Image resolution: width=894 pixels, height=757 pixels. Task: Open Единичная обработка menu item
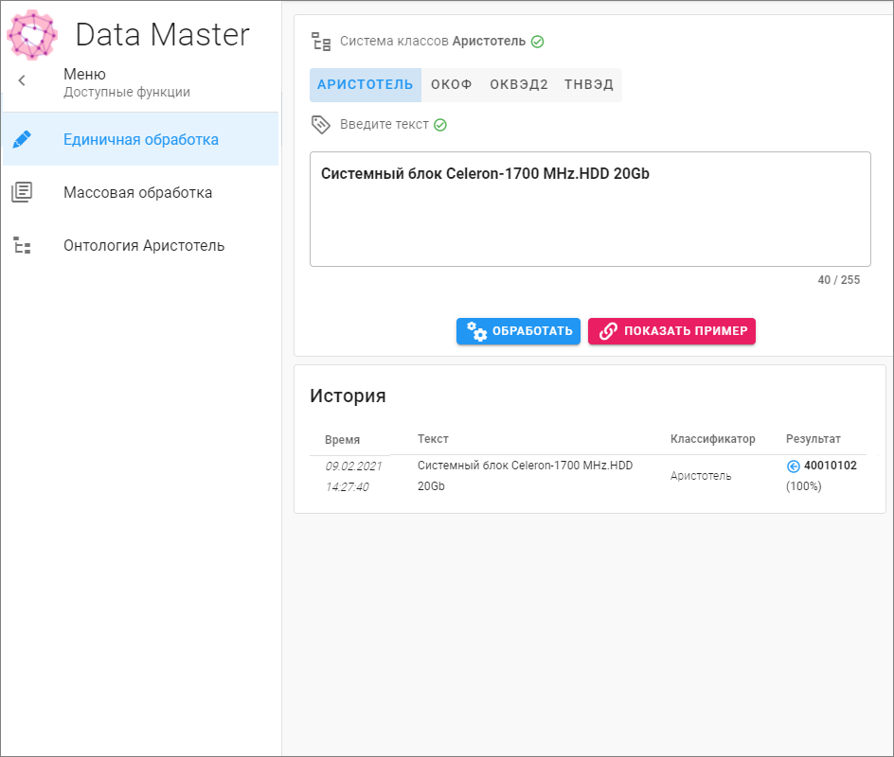[x=141, y=139]
